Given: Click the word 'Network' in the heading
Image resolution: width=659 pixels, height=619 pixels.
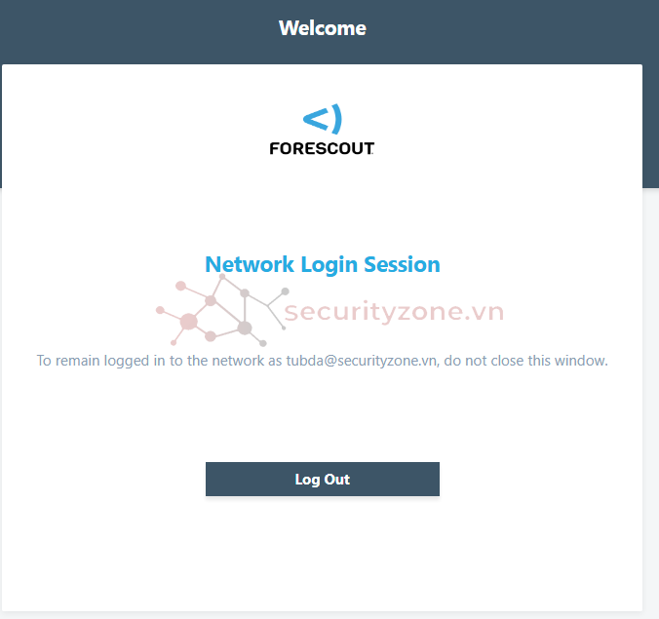Looking at the screenshot, I should (x=250, y=264).
